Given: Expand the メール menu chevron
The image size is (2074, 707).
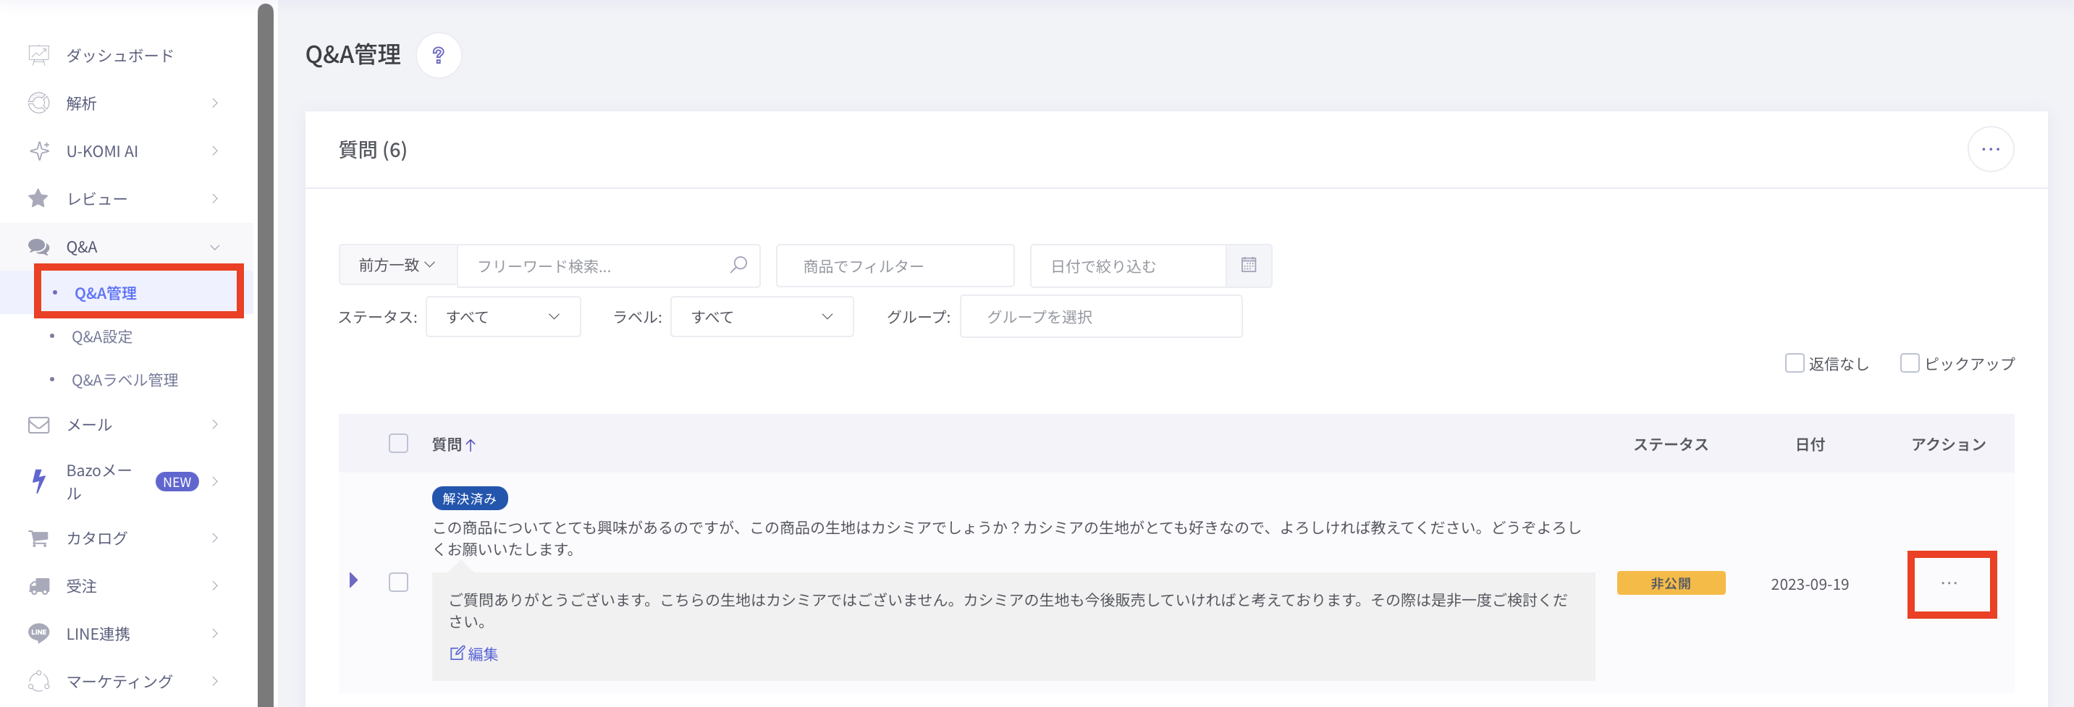Looking at the screenshot, I should click(x=215, y=424).
